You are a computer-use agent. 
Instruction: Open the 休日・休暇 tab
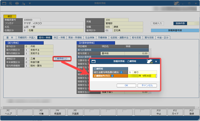click(x=59, y=37)
